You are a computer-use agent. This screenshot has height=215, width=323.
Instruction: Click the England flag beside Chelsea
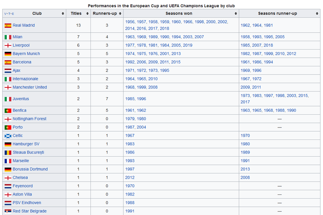(x=8, y=178)
